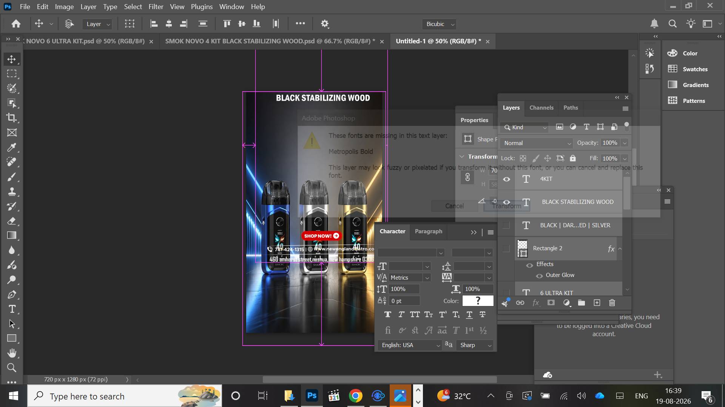The height and width of the screenshot is (407, 725).
Task: Select the Hand tool
Action: point(12,353)
